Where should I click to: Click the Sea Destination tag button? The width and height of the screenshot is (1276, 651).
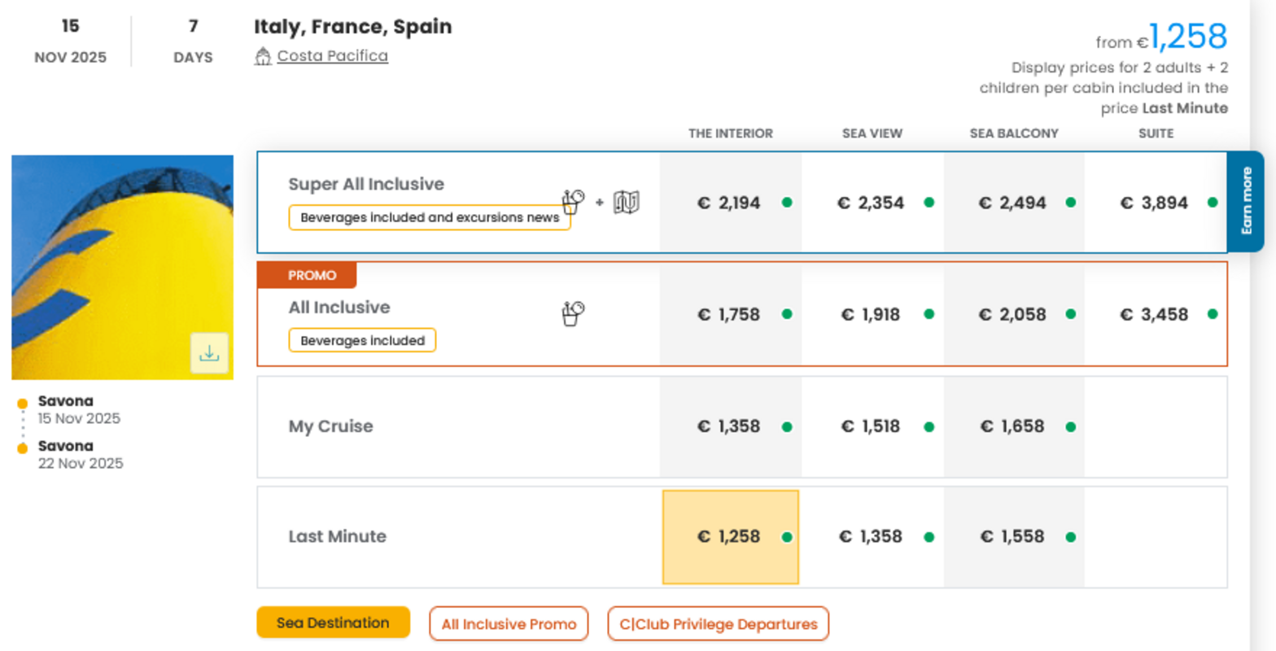pos(333,623)
